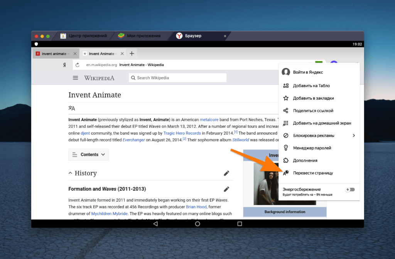Close the 'Invent Animate' Wikipedia tab

[x=122, y=54]
